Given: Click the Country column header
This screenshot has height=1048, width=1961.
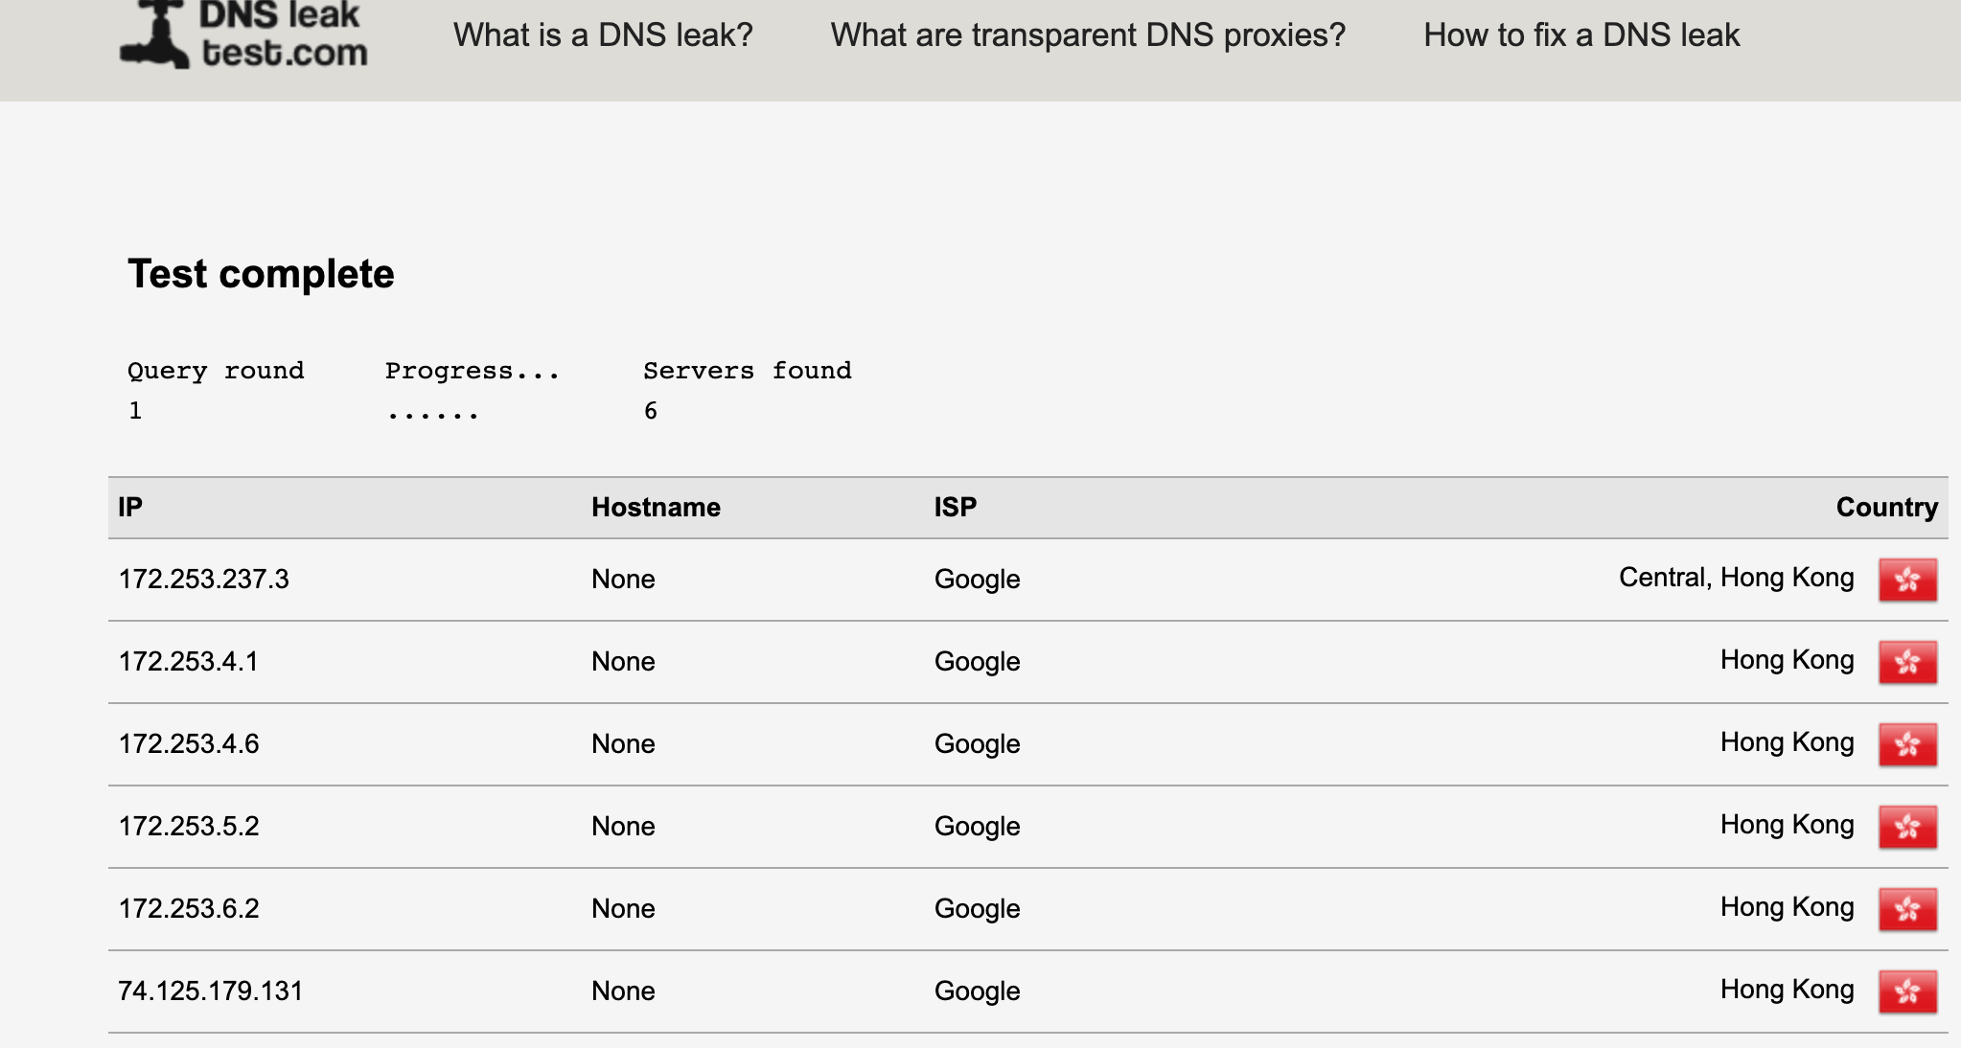Looking at the screenshot, I should (1886, 507).
